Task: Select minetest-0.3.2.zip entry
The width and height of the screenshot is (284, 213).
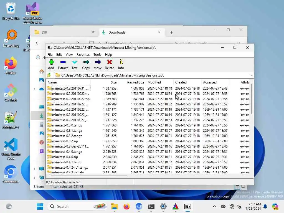Action: (148, 141)
